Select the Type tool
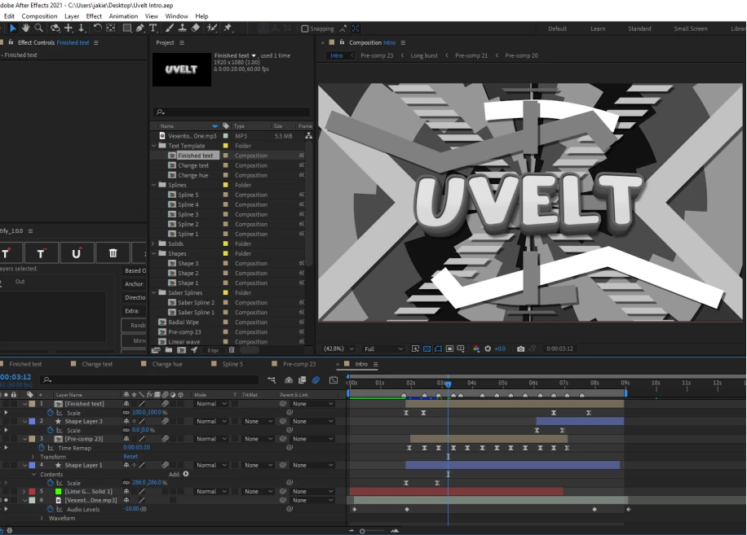Screen dimensions: 747x535 pyautogui.click(x=153, y=29)
